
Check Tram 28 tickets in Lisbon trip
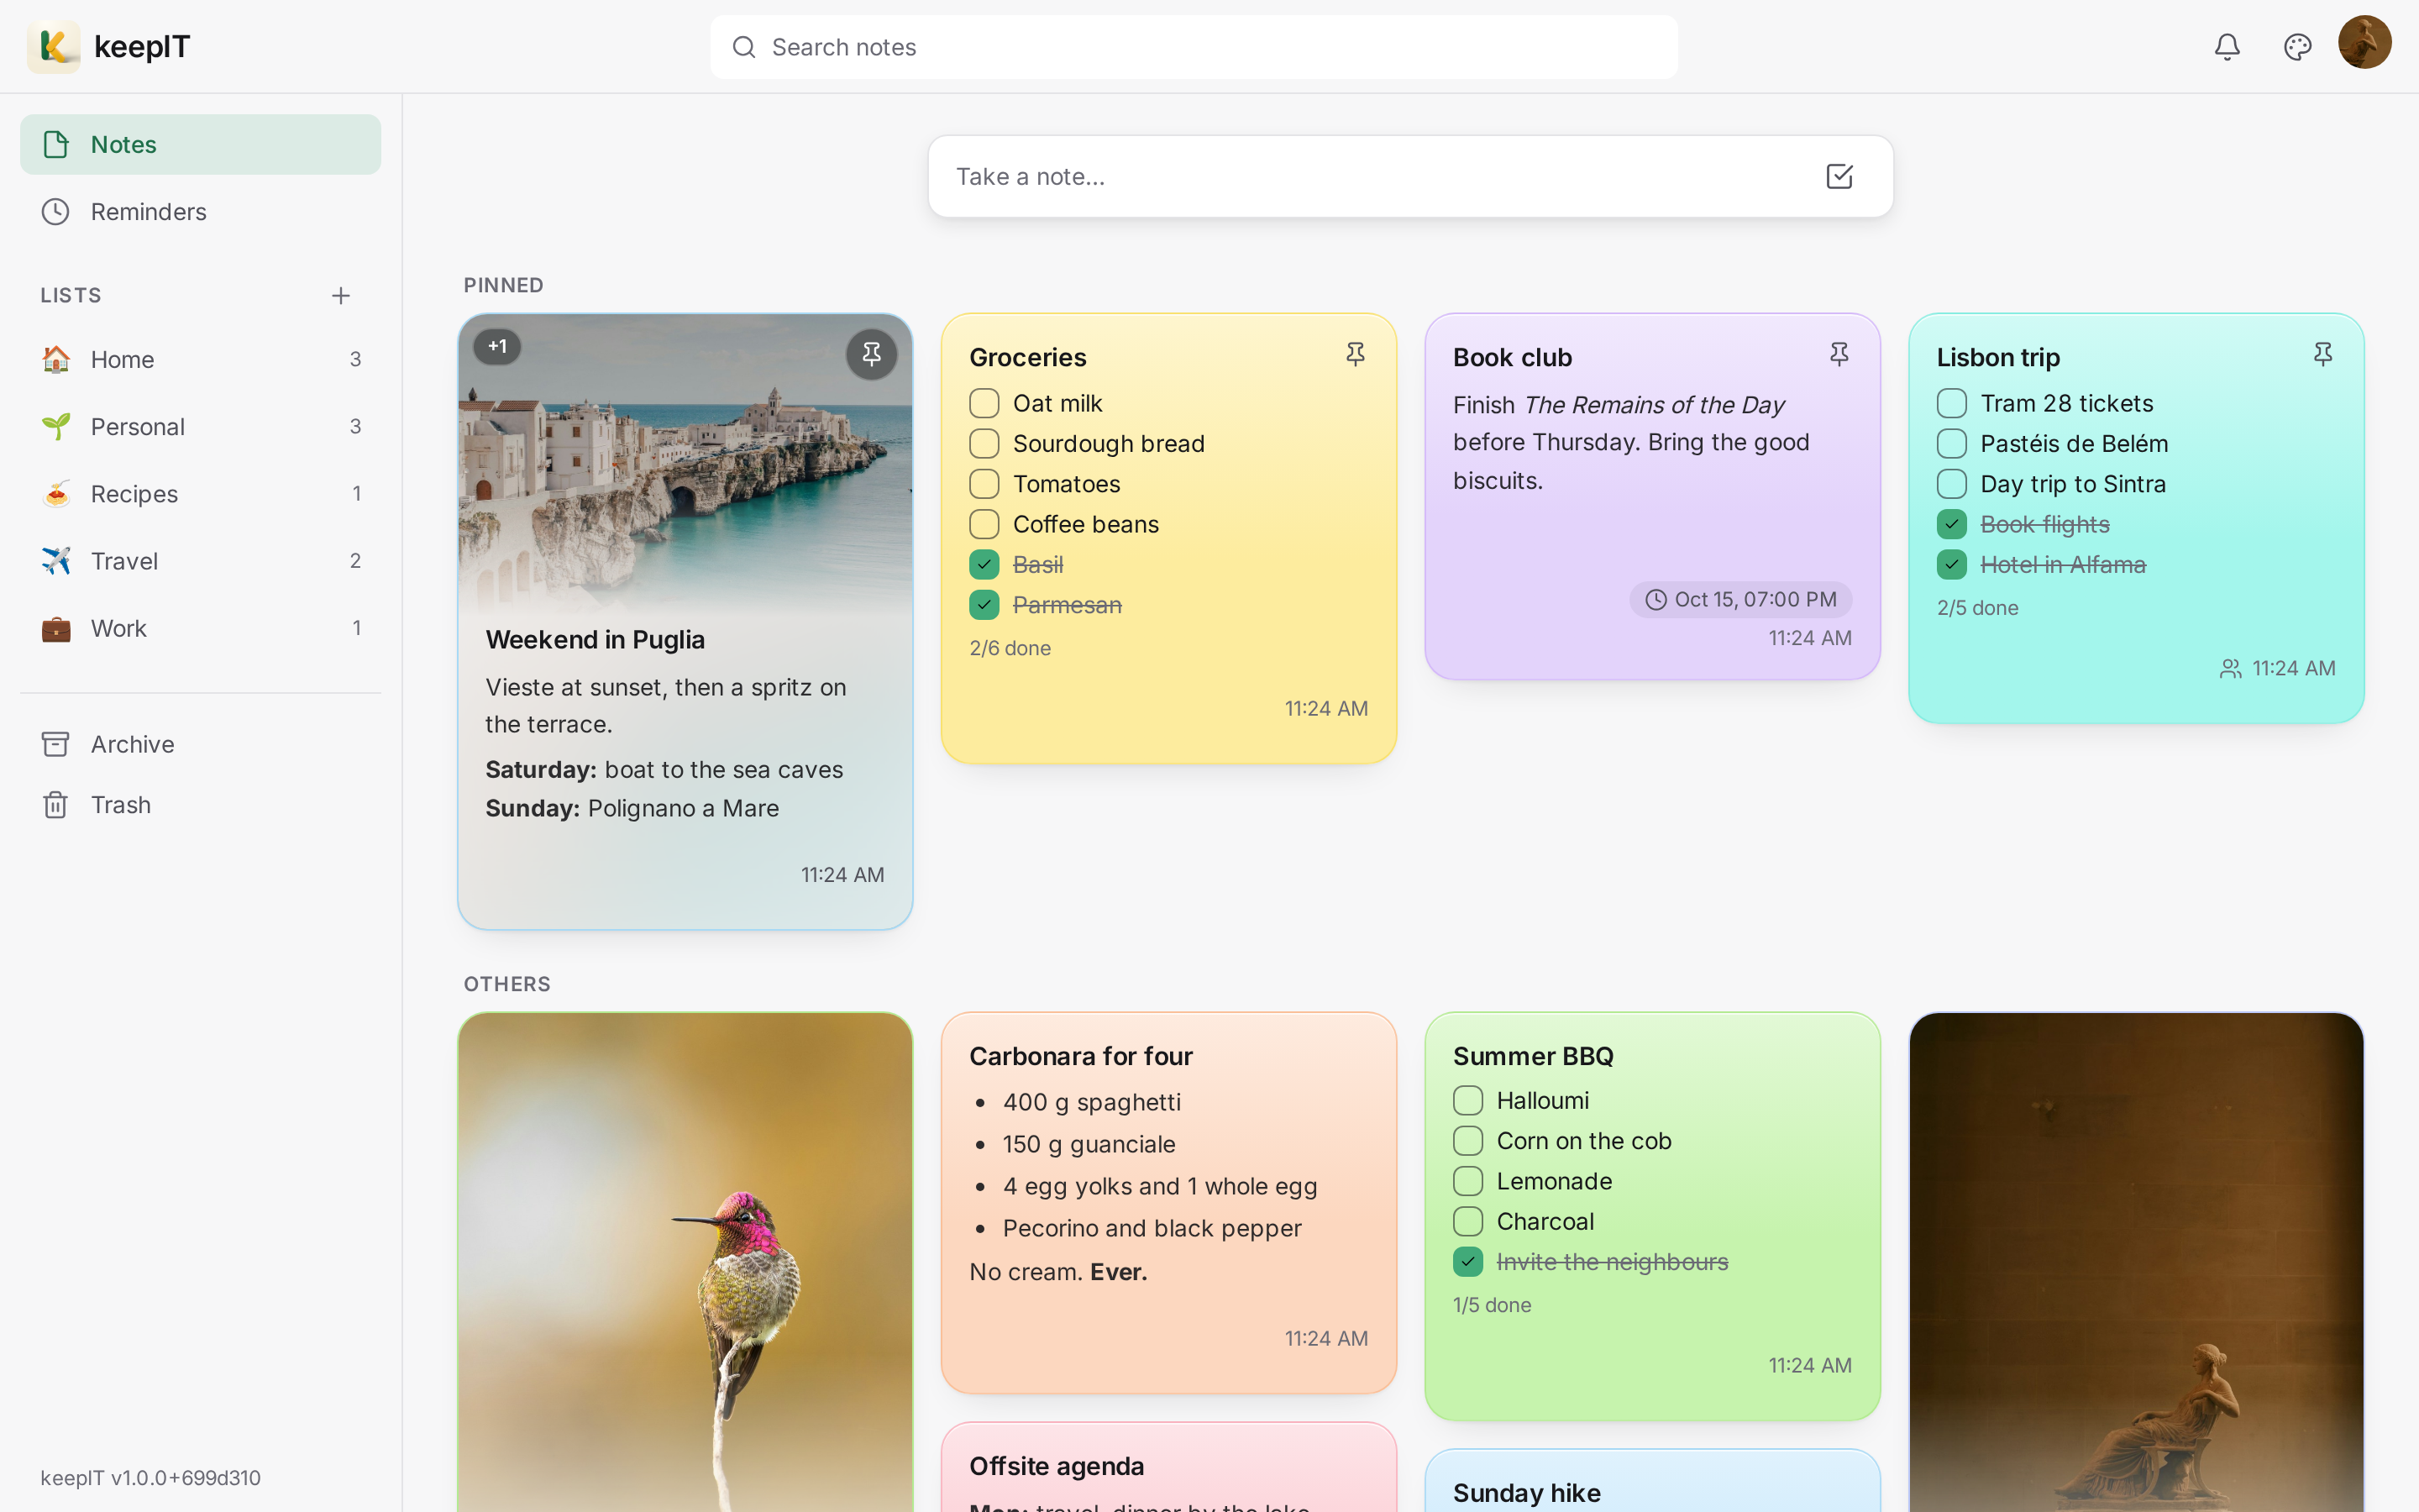coord(1952,403)
